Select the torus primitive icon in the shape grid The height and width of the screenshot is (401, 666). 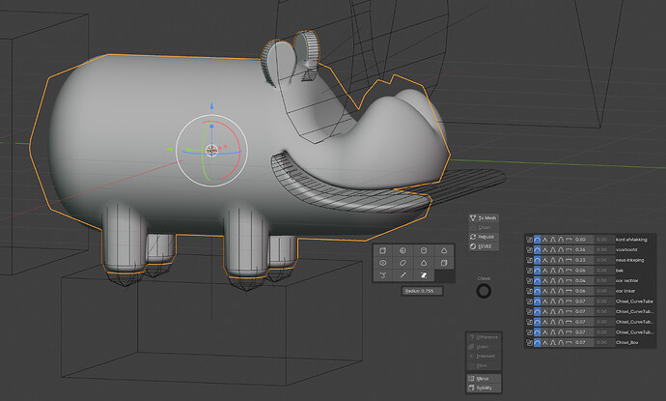click(x=382, y=263)
